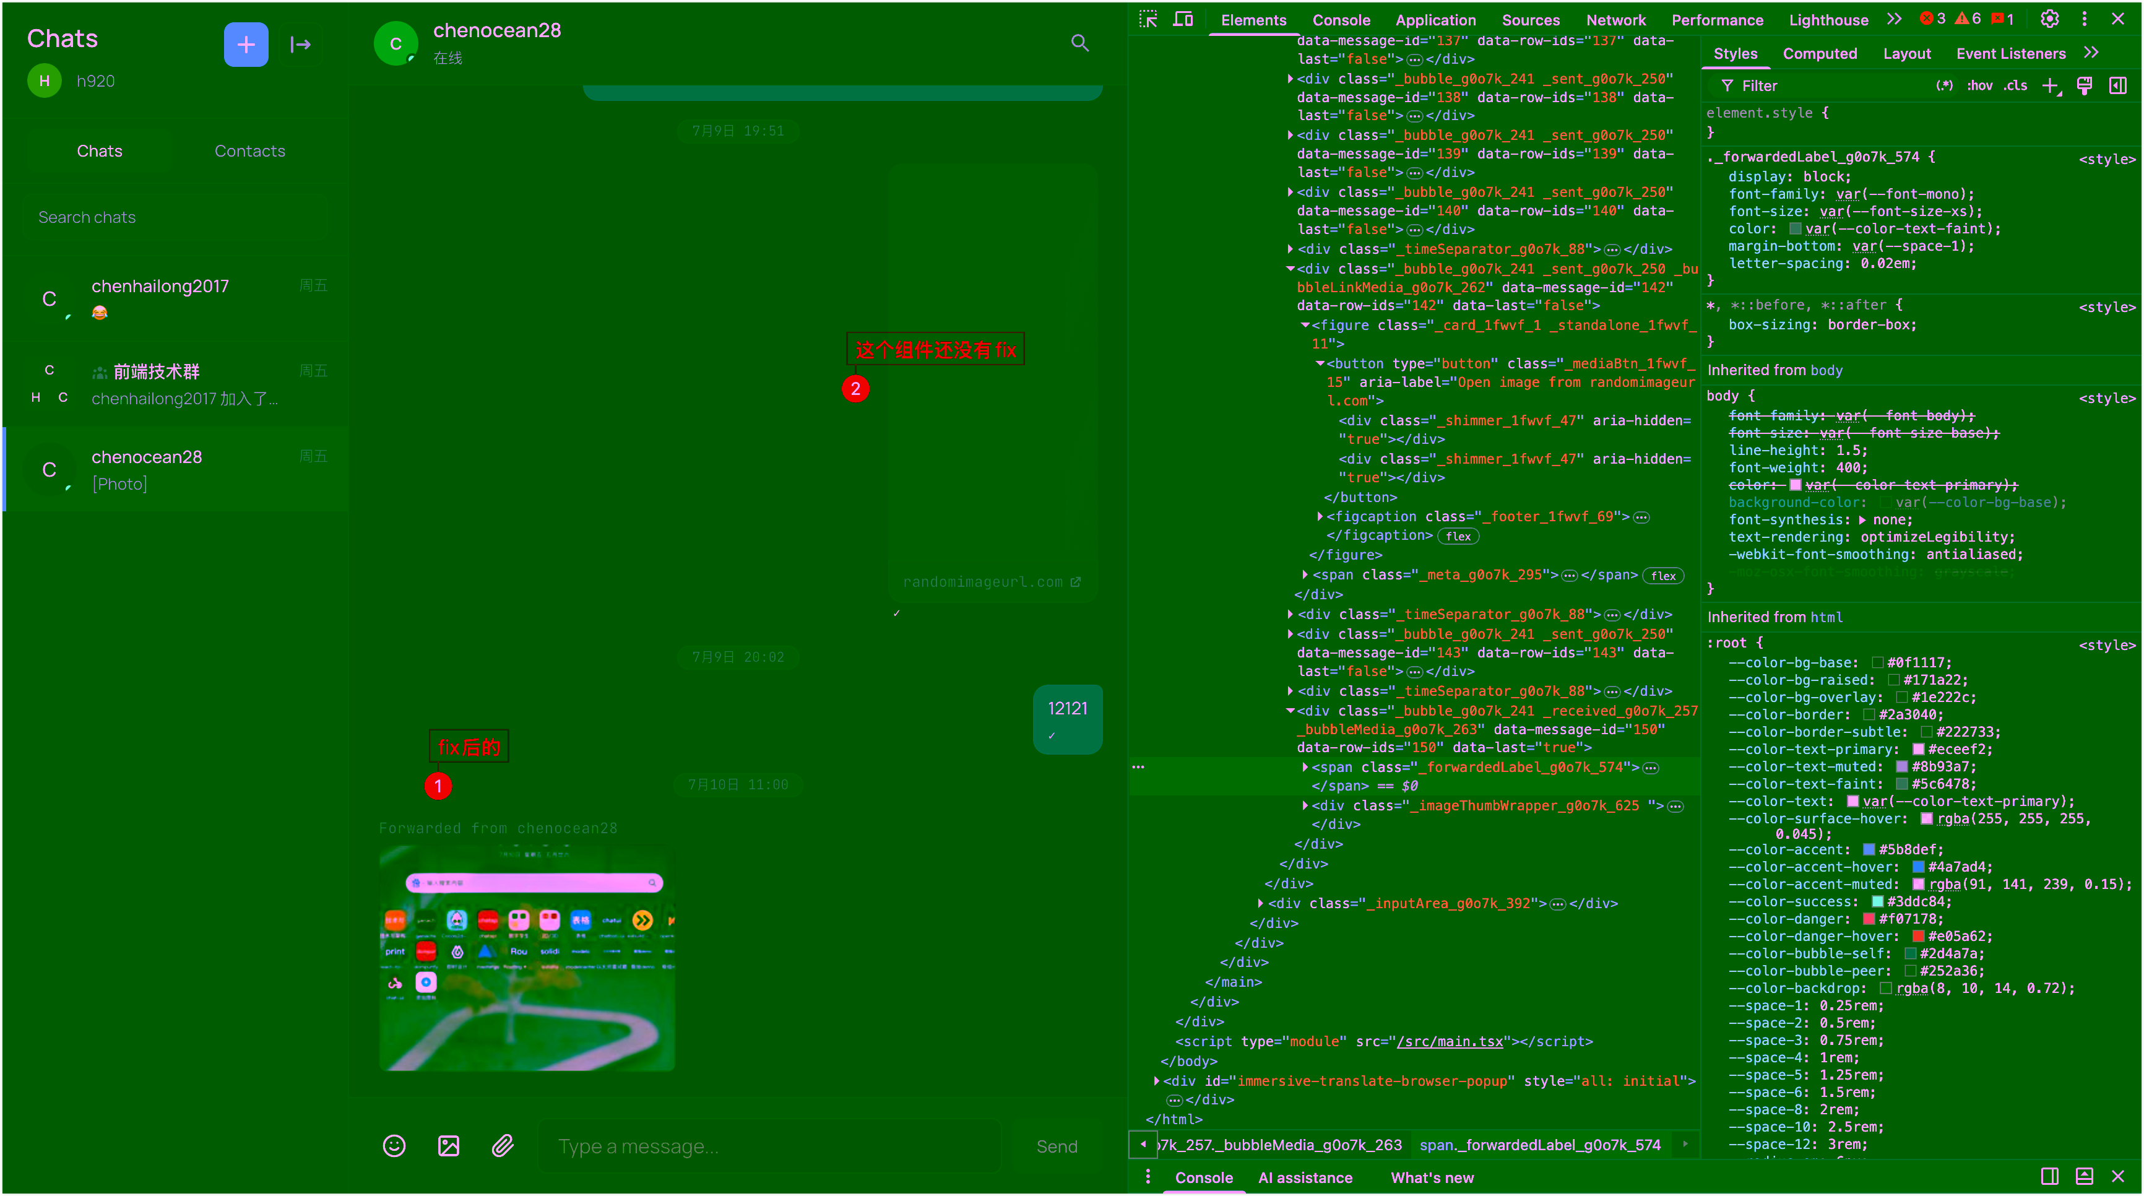
Task: Focus the Type a message input
Action: 770,1147
